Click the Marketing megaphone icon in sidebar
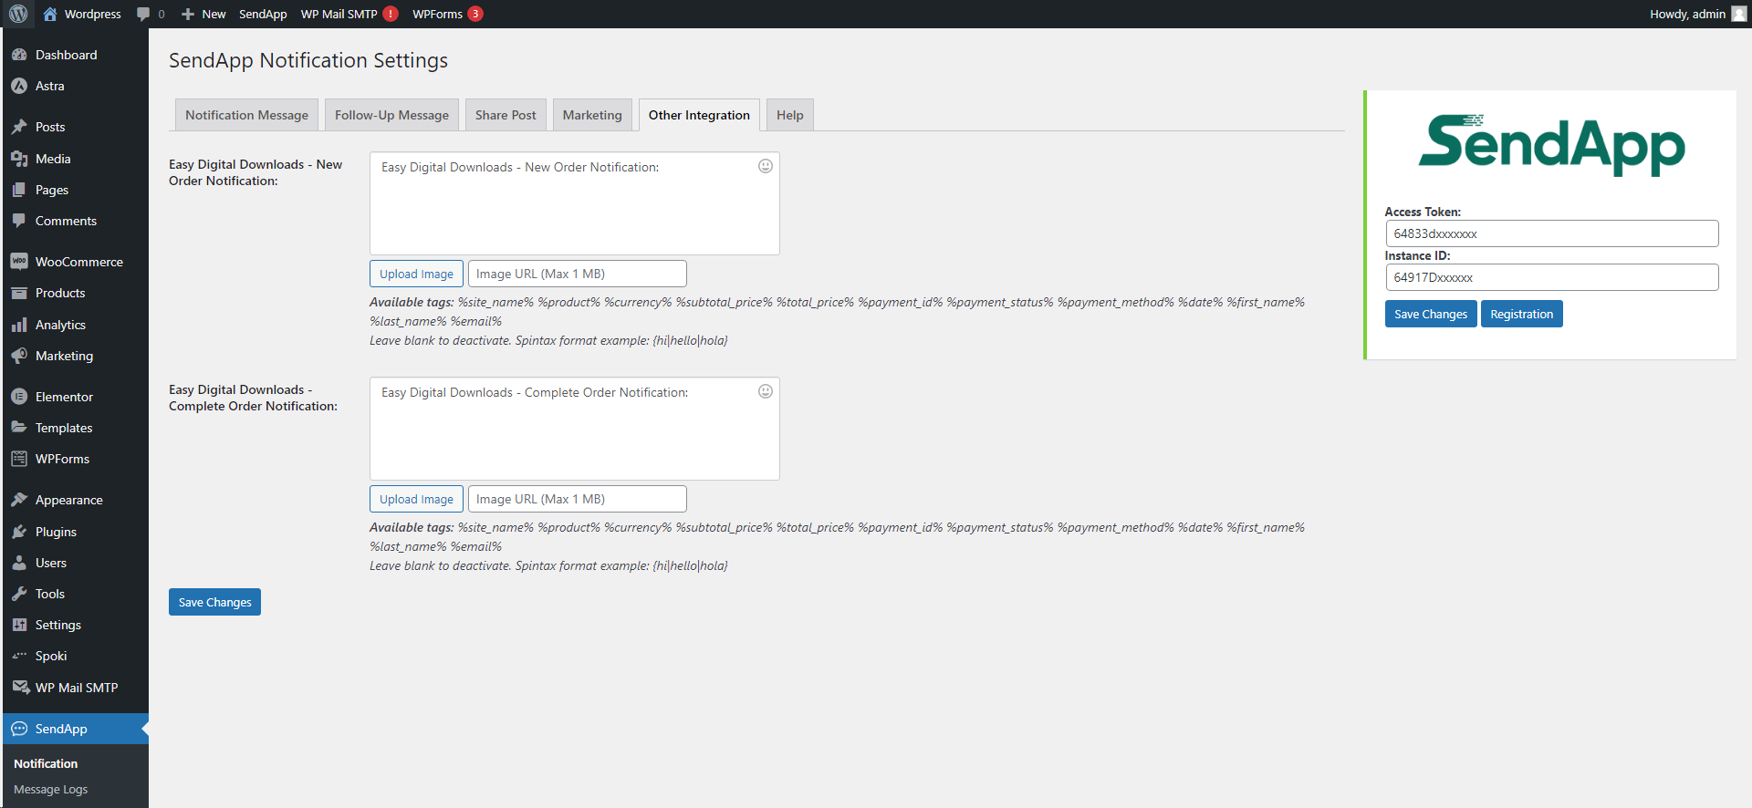This screenshot has width=1752, height=808. tap(19, 356)
